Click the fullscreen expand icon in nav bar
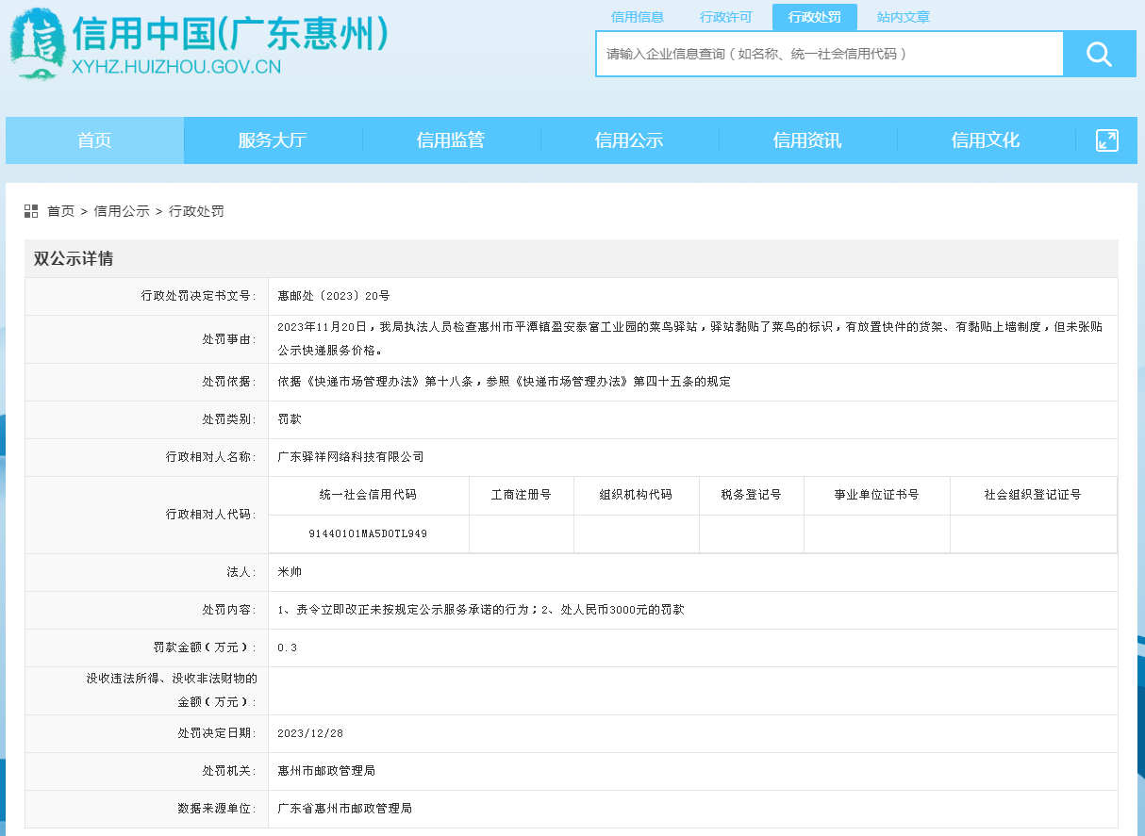The width and height of the screenshot is (1145, 836). coord(1106,140)
